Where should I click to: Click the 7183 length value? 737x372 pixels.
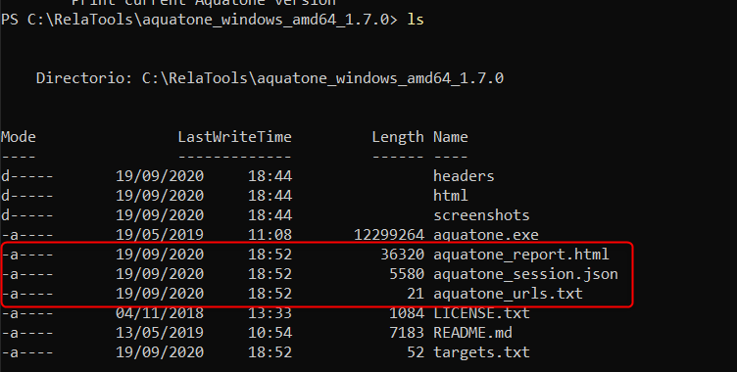point(407,333)
